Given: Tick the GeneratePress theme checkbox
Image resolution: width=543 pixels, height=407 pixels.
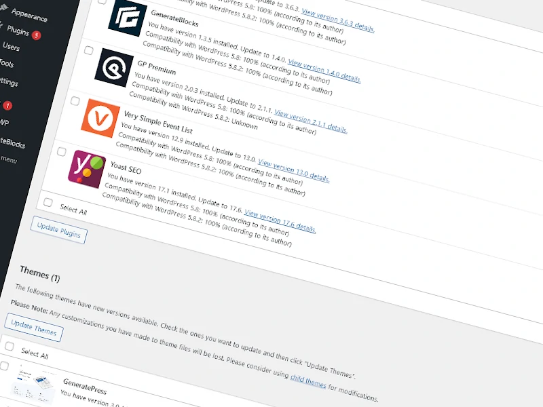Looking at the screenshot, I should point(4,366).
